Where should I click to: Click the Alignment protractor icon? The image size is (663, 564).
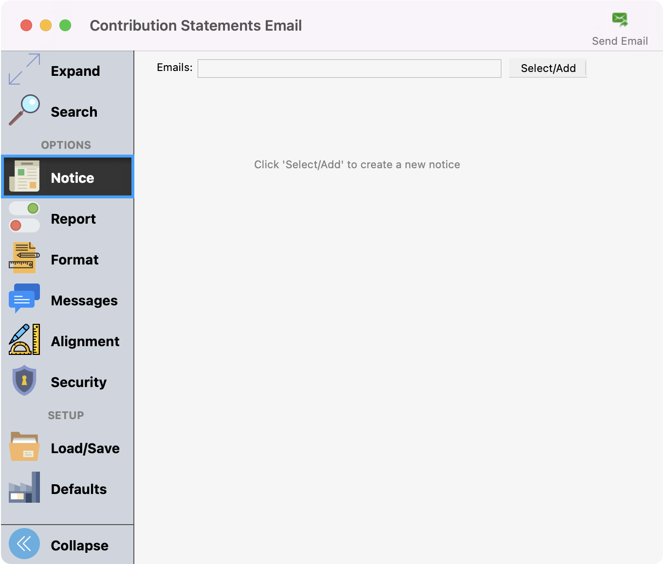pos(24,339)
